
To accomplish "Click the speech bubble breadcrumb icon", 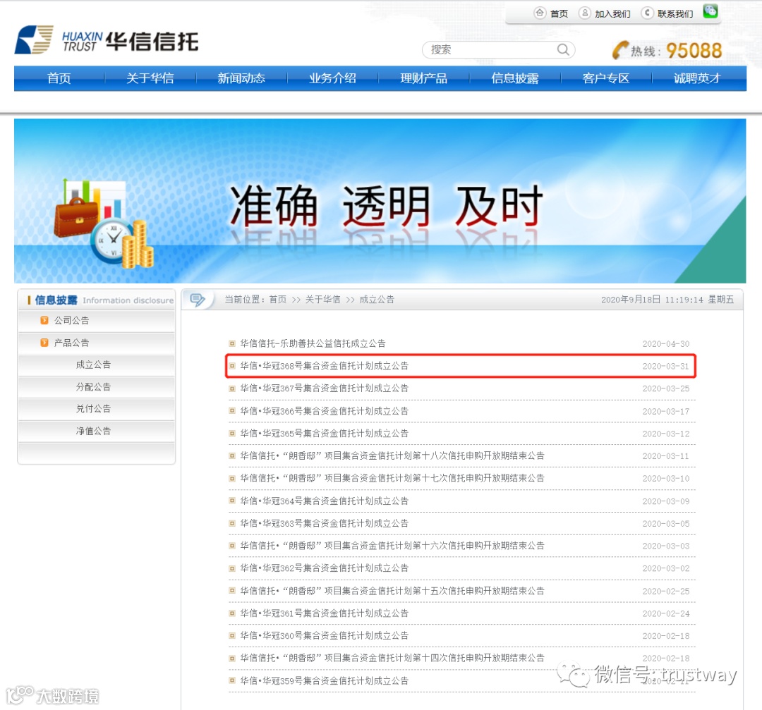I will [198, 300].
